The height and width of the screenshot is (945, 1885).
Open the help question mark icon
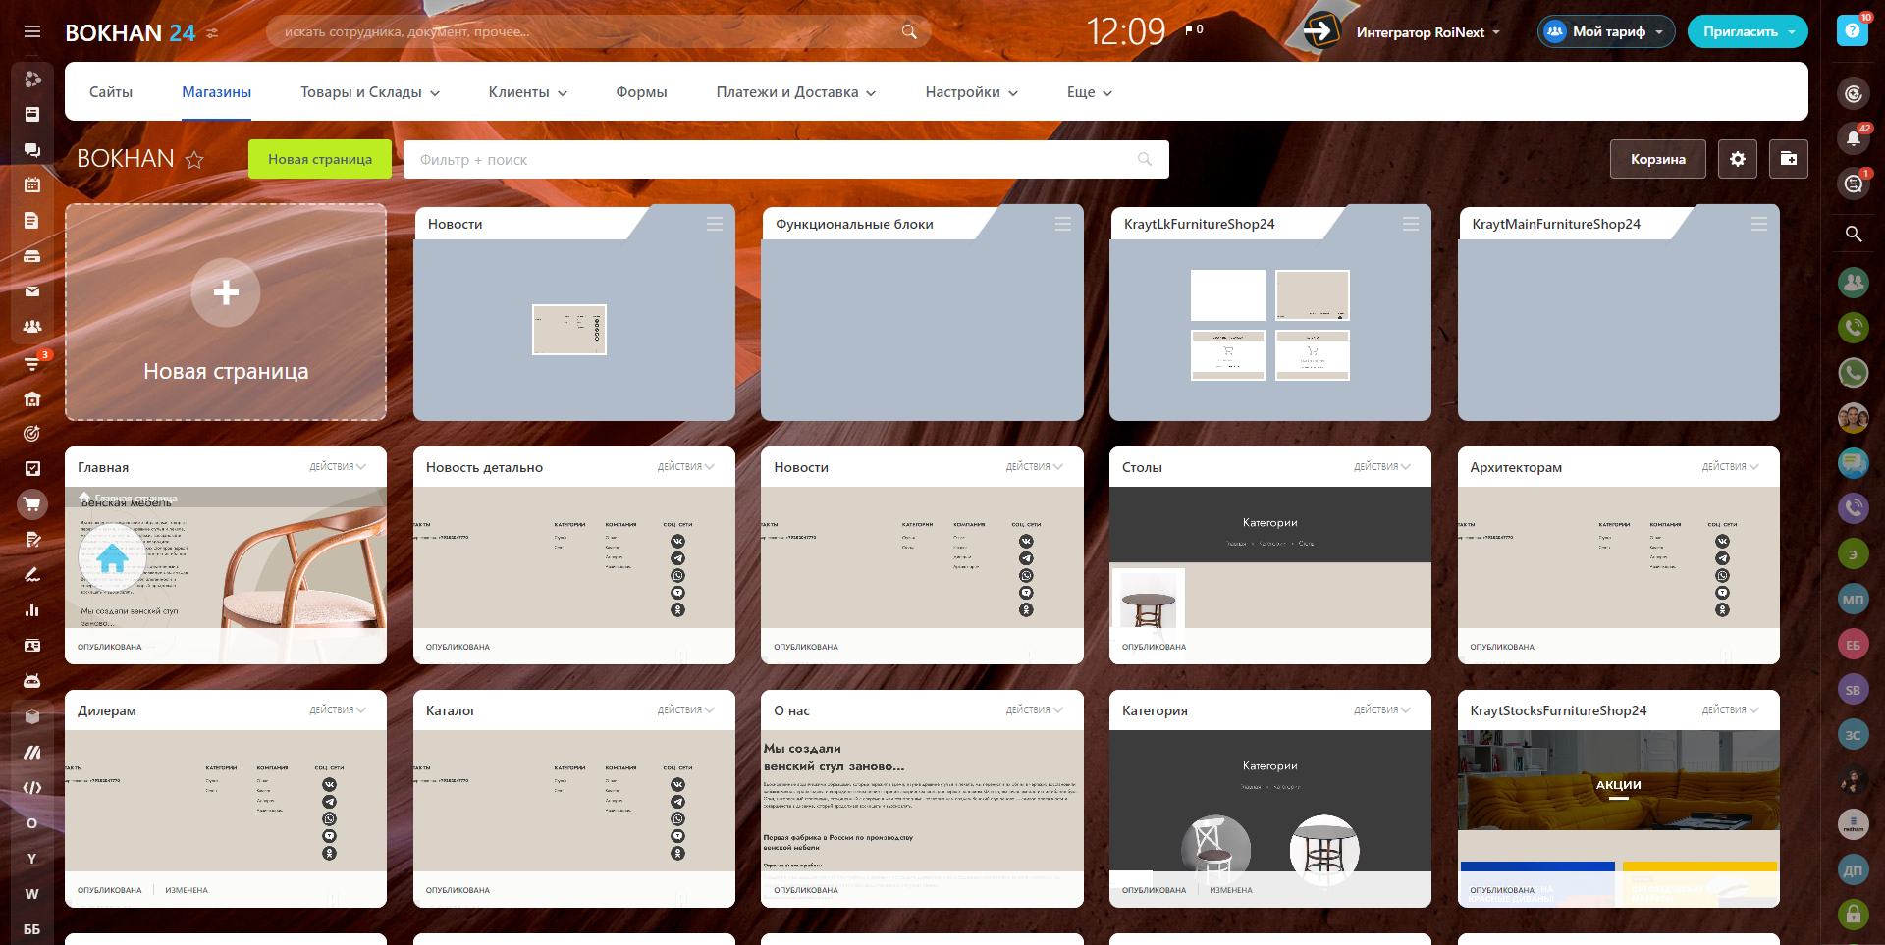pyautogui.click(x=1852, y=31)
